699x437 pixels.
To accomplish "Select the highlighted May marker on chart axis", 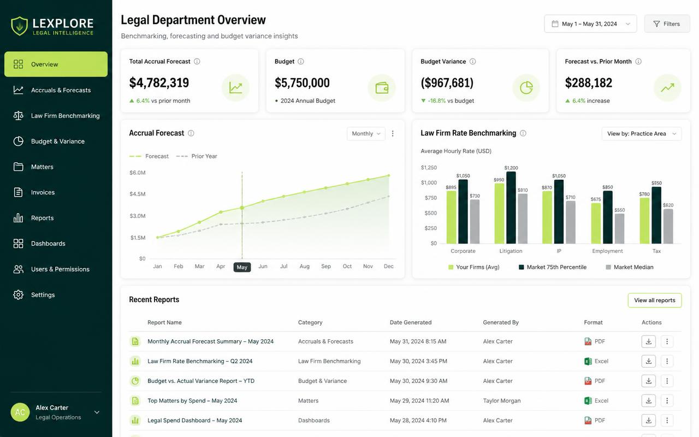I will click(242, 267).
